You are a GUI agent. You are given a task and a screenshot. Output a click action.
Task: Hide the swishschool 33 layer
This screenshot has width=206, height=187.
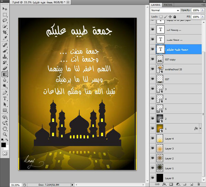click(153, 69)
